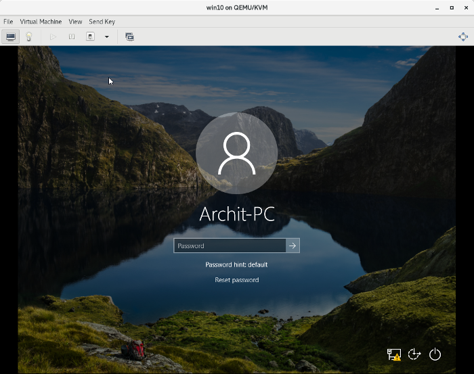Open the manage VM snapshots icon
The width and height of the screenshot is (474, 374).
[x=129, y=37]
